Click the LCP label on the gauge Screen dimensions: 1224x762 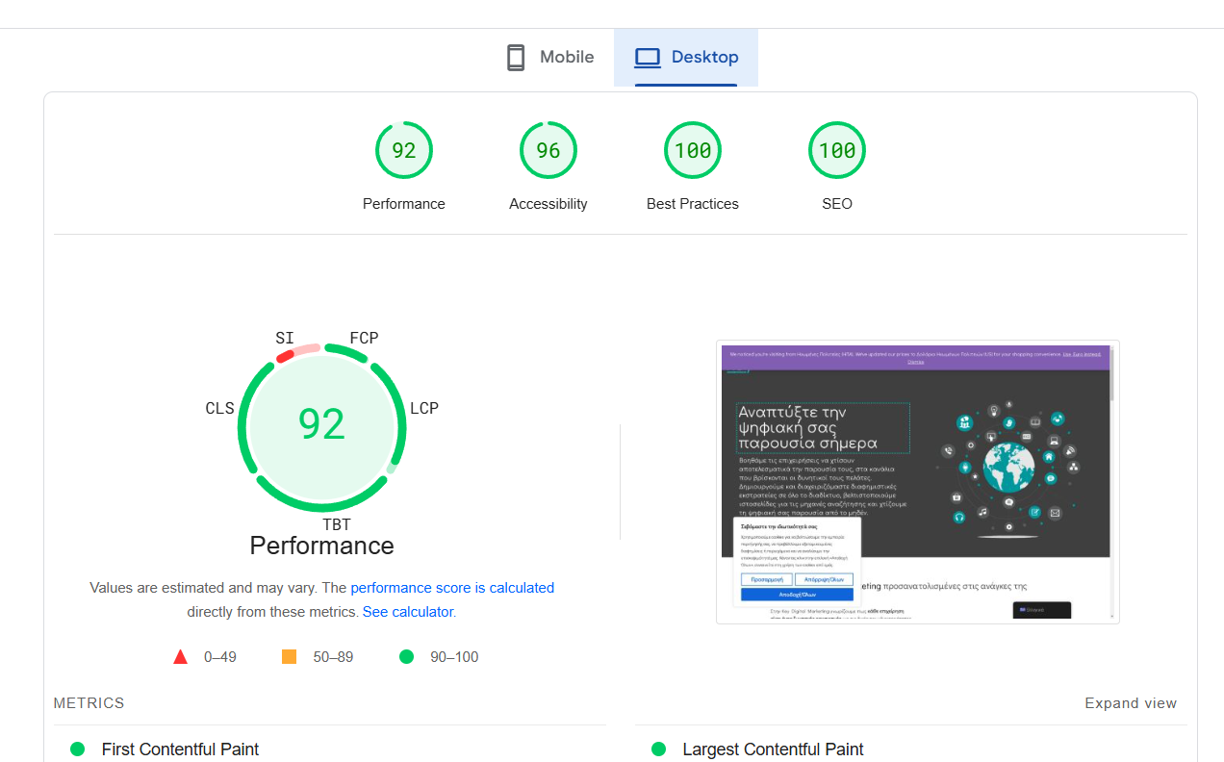click(424, 408)
